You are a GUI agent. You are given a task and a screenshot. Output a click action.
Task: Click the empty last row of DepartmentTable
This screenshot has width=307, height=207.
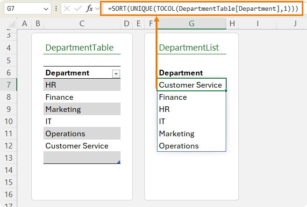click(82, 157)
